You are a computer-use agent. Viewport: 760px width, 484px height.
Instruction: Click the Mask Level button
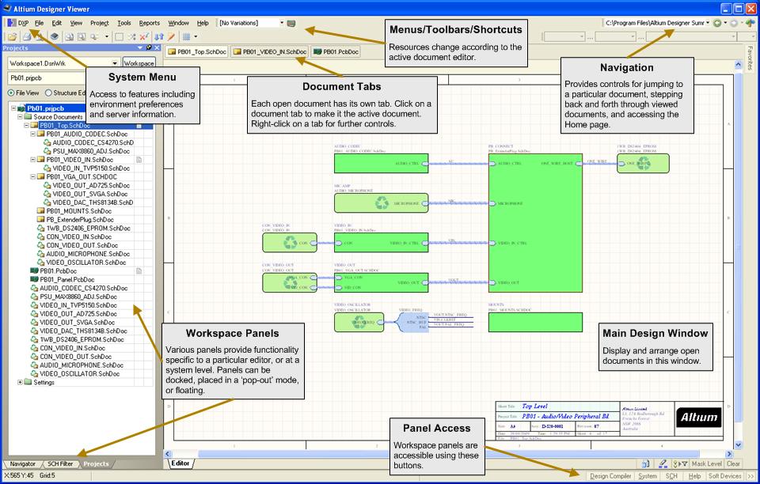707,463
